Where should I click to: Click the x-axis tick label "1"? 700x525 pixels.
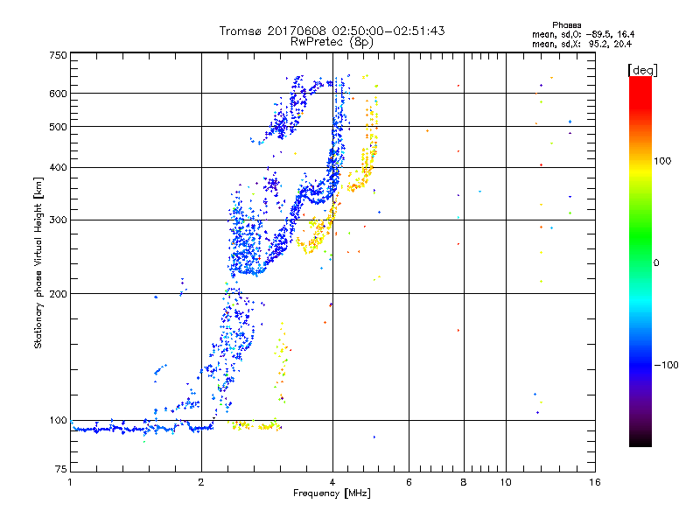[x=70, y=482]
